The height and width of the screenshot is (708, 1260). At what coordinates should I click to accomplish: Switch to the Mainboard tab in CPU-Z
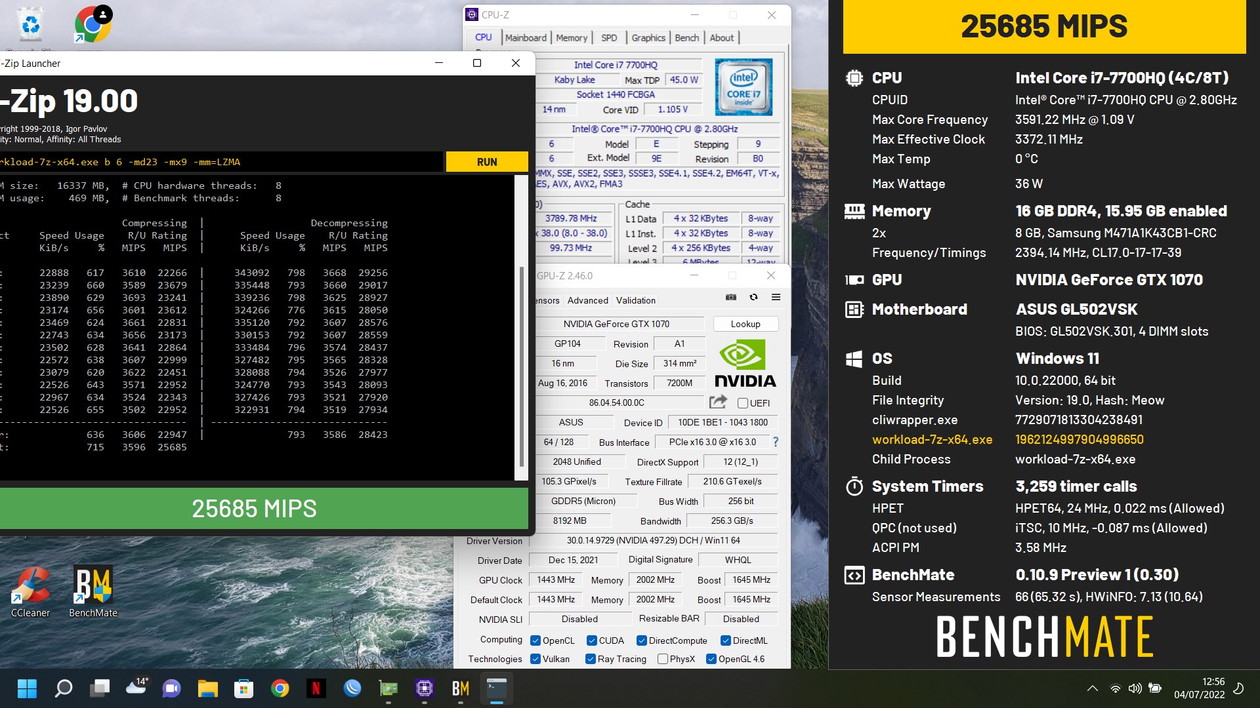coord(526,38)
